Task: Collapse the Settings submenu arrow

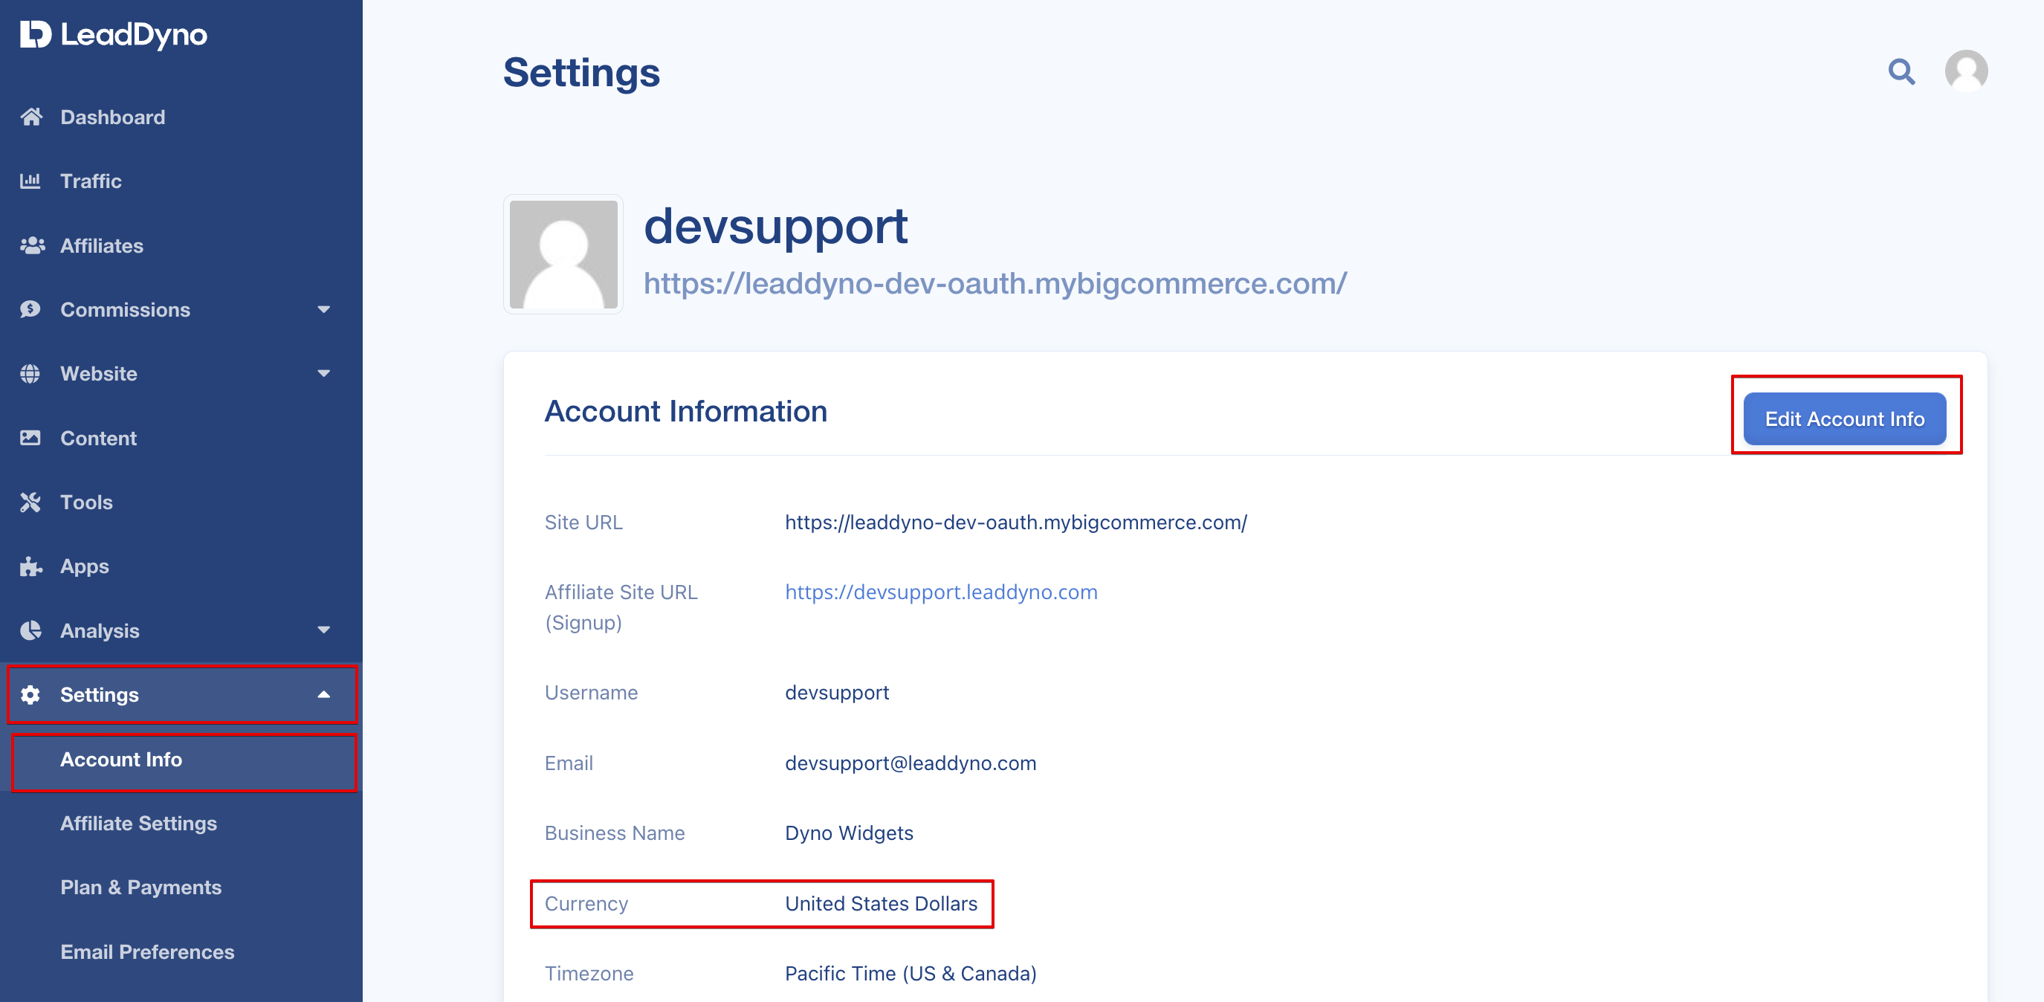Action: (x=324, y=695)
